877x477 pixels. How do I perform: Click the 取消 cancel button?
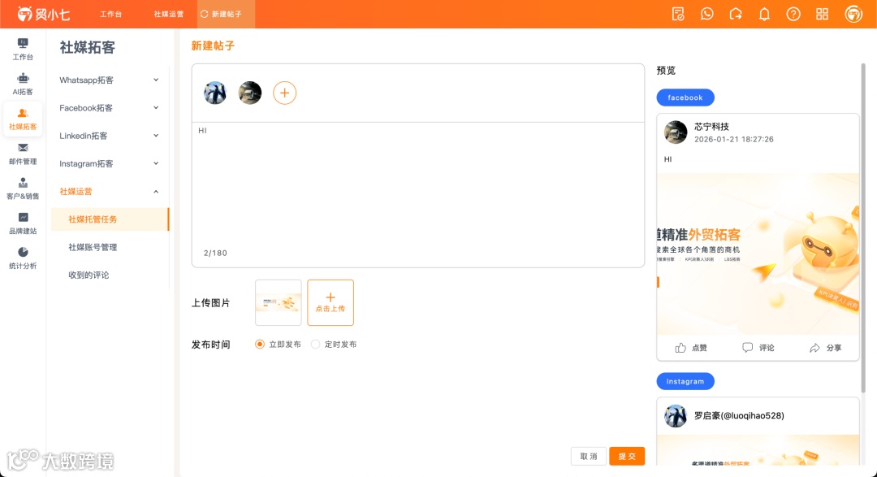[589, 457]
